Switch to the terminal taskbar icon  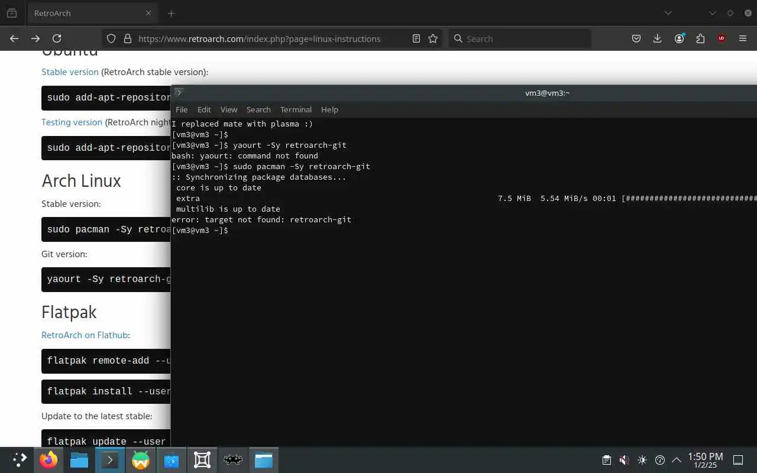click(x=110, y=459)
